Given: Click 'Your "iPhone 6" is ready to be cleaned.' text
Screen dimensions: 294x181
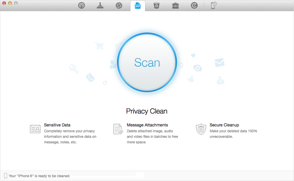Looking at the screenshot, I should [39, 176].
